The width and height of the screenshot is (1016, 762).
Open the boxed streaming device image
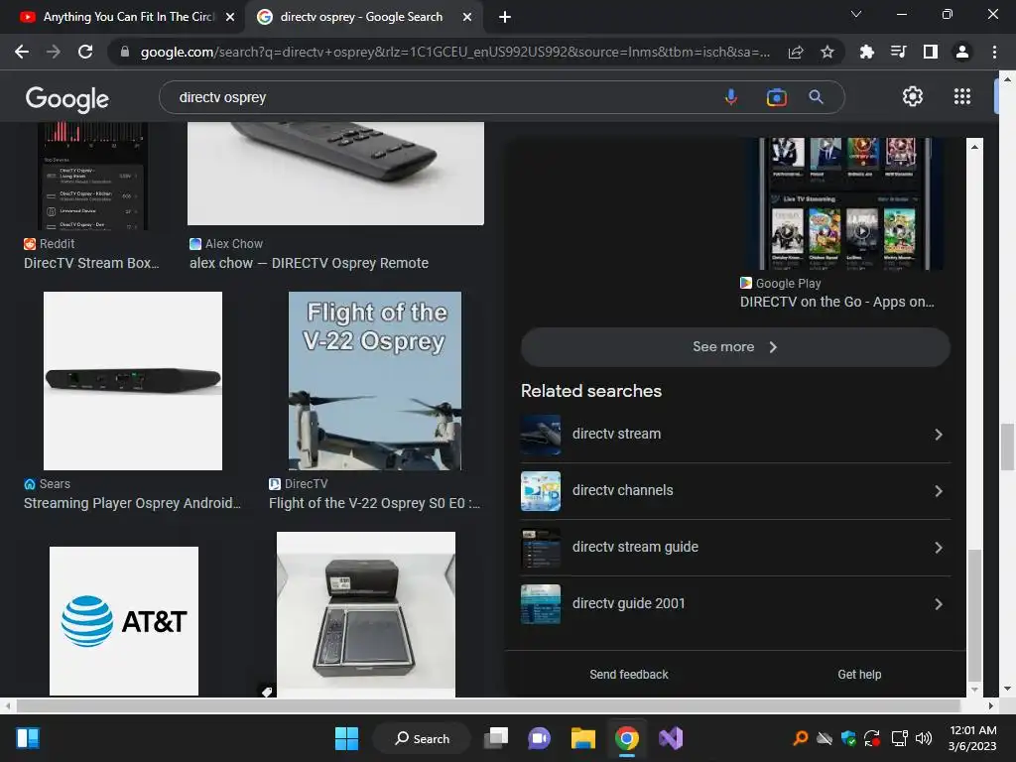point(366,614)
